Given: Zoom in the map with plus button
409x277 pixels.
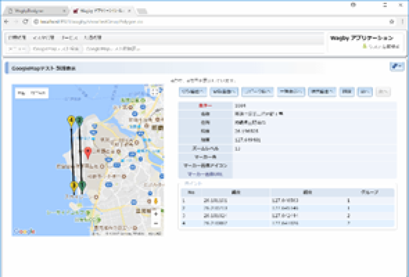Looking at the screenshot, I should pyautogui.click(x=156, y=214).
